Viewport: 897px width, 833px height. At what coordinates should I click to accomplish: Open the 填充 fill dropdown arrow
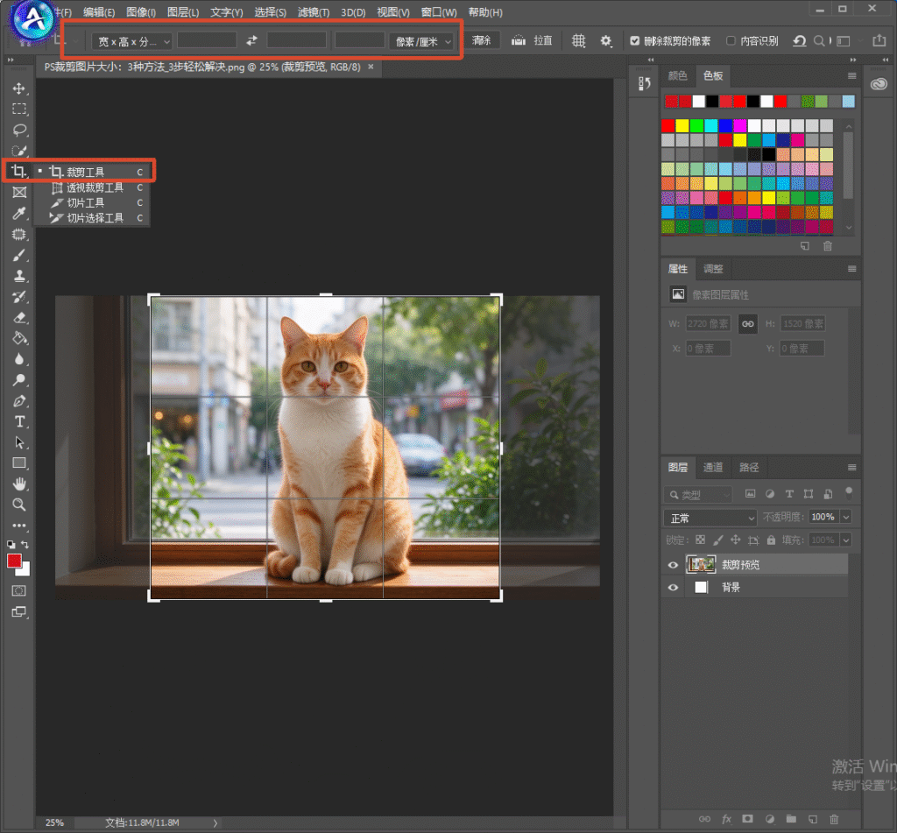pos(846,540)
